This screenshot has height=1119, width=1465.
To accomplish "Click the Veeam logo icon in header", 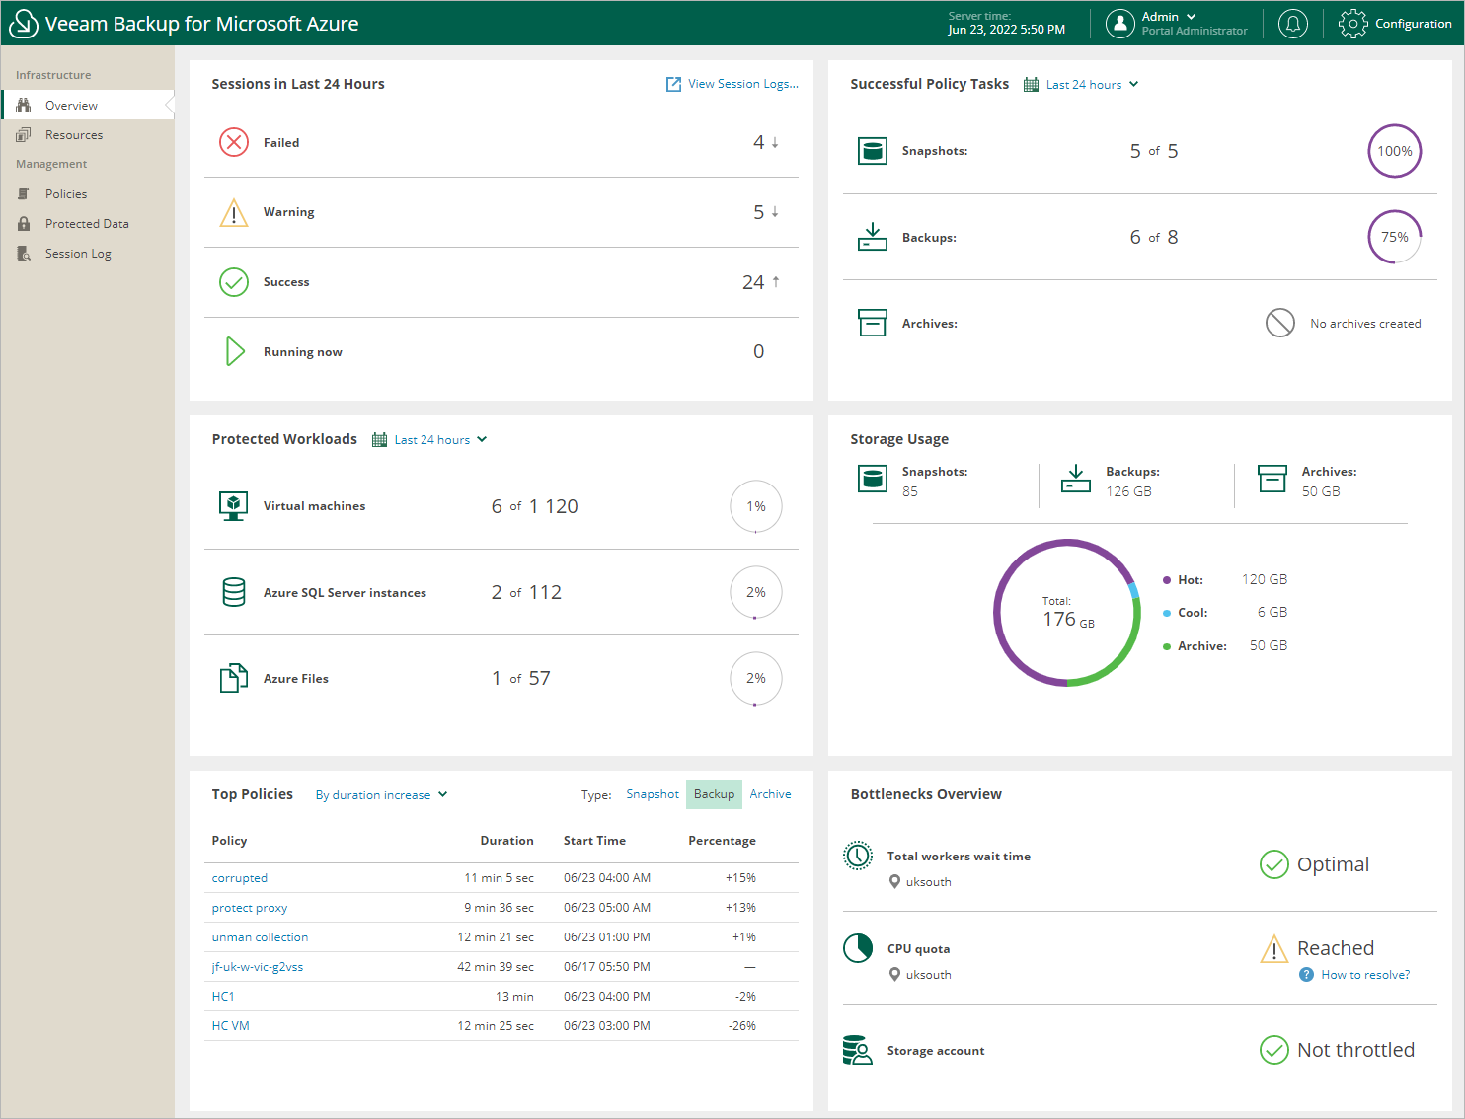I will [23, 24].
